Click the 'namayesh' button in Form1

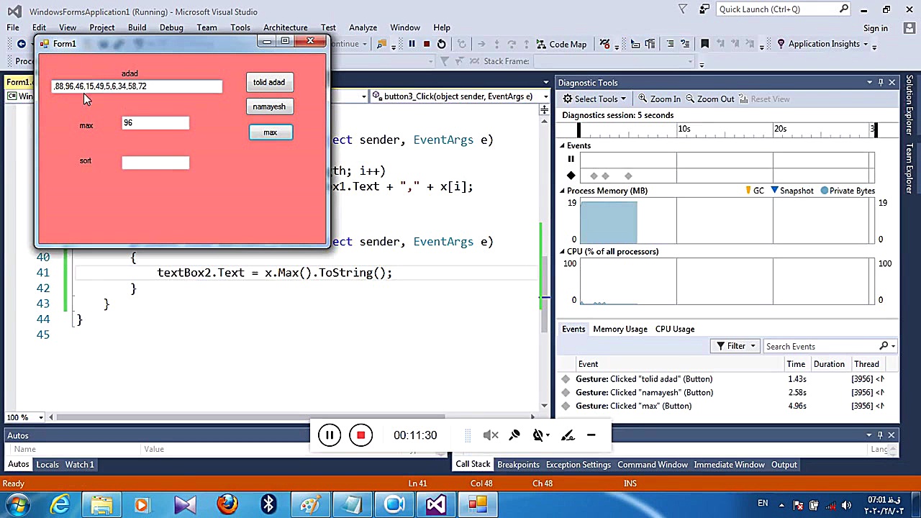coord(269,106)
